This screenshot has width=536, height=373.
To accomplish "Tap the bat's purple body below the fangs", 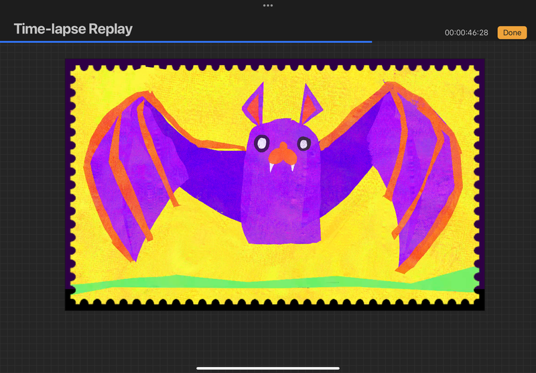I will click(281, 208).
